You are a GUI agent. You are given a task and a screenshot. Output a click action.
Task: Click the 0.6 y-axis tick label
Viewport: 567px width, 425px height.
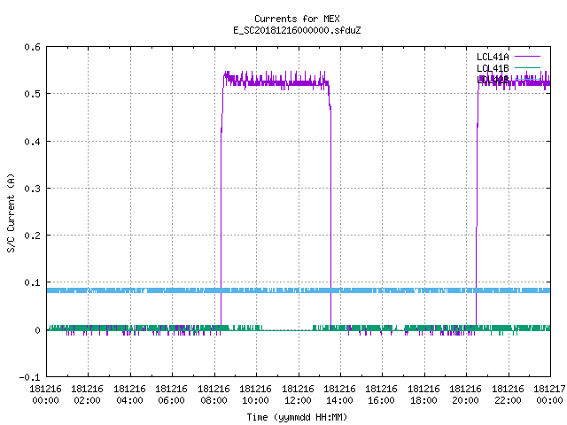click(32, 47)
